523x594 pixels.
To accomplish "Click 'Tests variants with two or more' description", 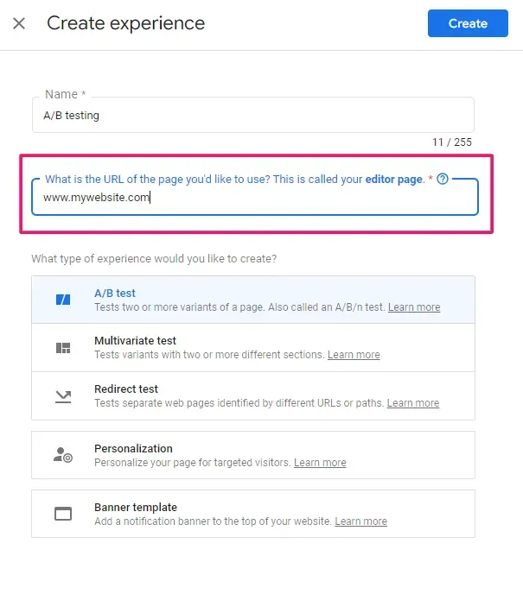I will coord(209,355).
